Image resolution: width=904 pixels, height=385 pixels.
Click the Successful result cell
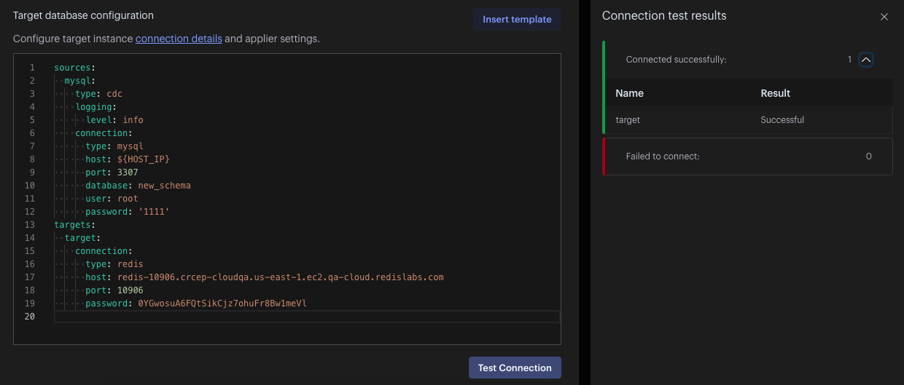(x=782, y=120)
